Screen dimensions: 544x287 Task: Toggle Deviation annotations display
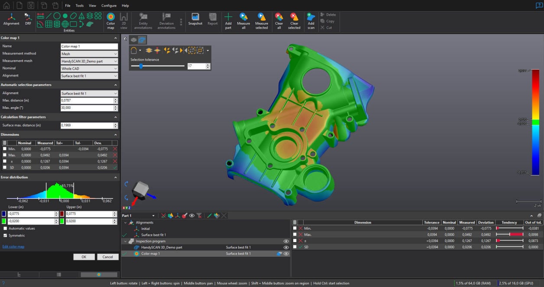pyautogui.click(x=167, y=20)
